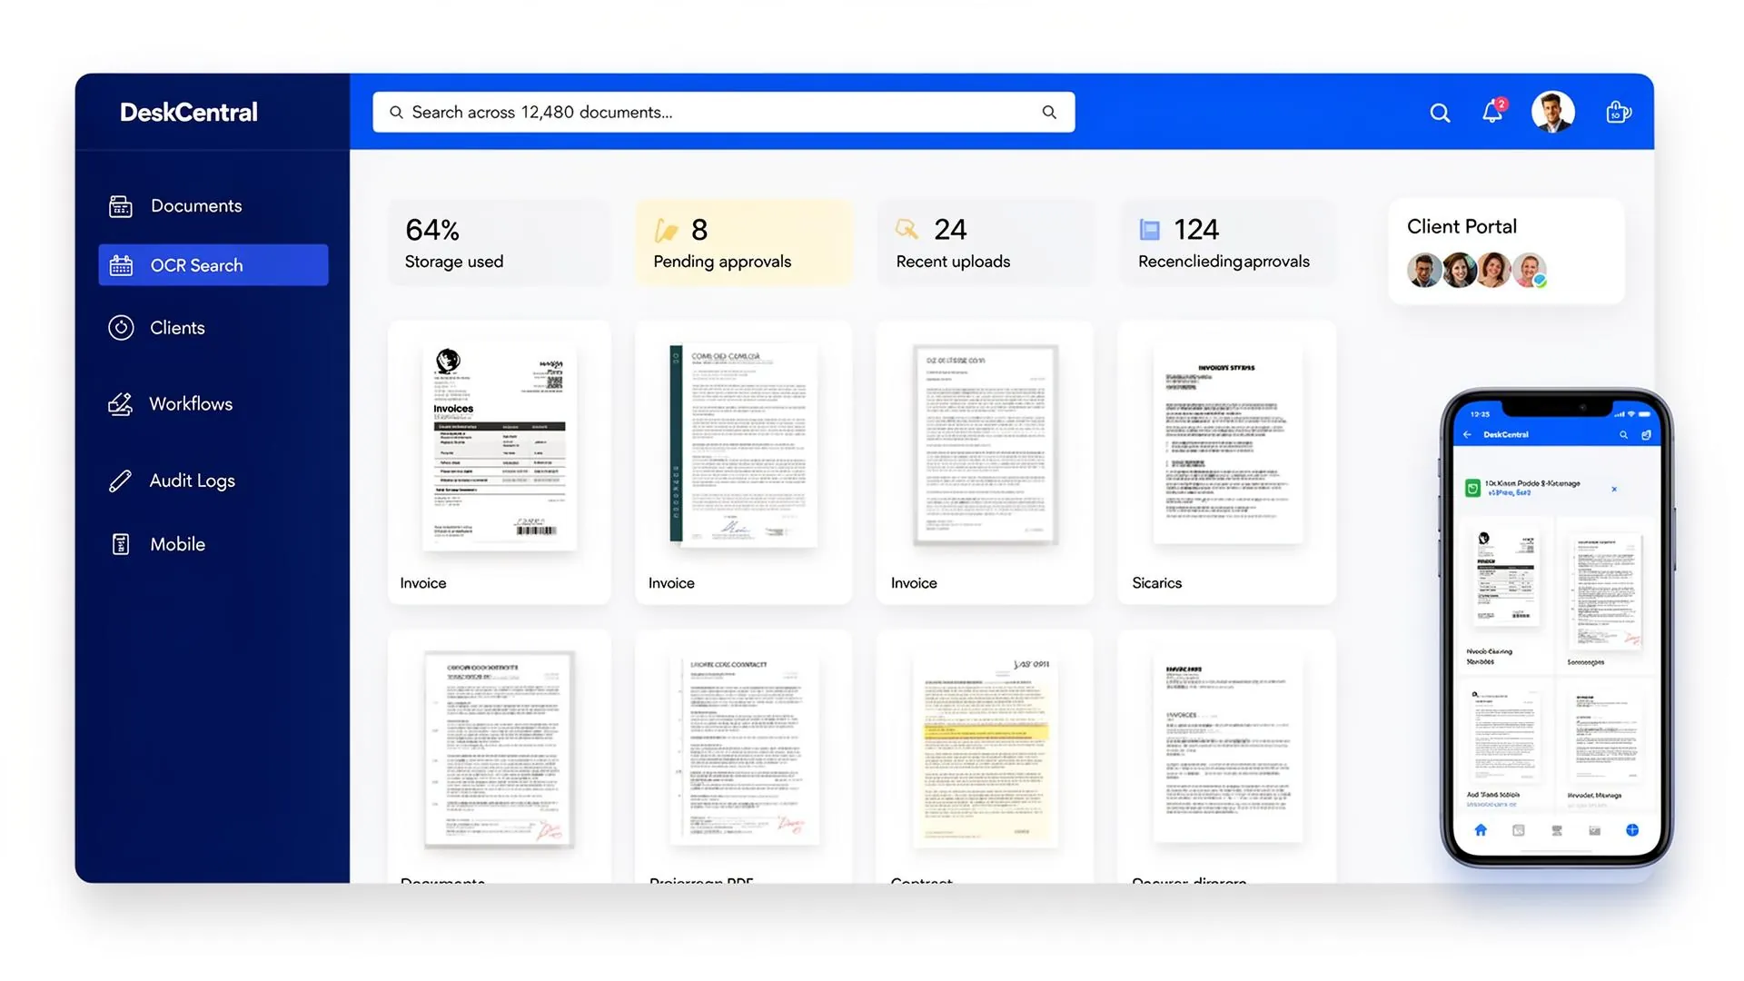Open the Mobile section in the sidebar
The height and width of the screenshot is (981, 1744).
pos(177,544)
